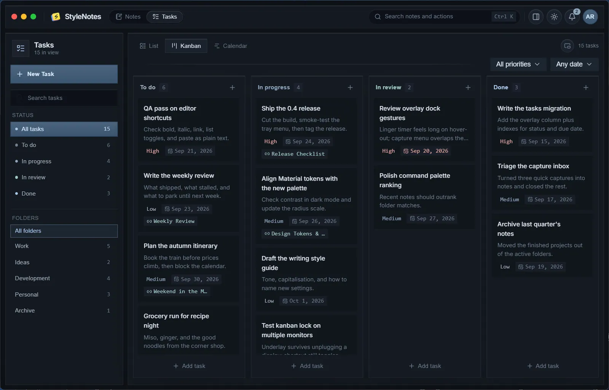Viewport: 609px width, 390px height.
Task: Click the StyleNotes app logo icon
Action: 56,16
